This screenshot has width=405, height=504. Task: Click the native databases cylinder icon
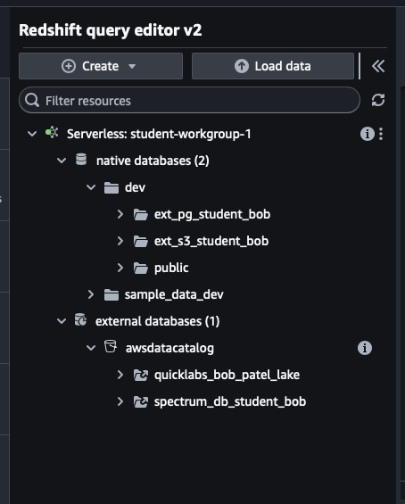81,160
